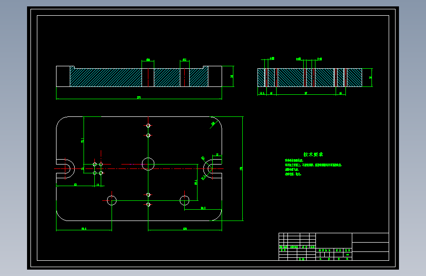Select the hatched front section view at top left
426x276 pixels.
[139, 76]
